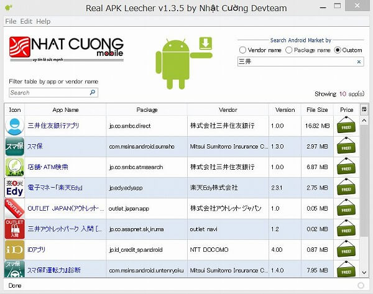This screenshot has width=373, height=294.
Task: Click the filter table search input field
Action: [x=48, y=93]
